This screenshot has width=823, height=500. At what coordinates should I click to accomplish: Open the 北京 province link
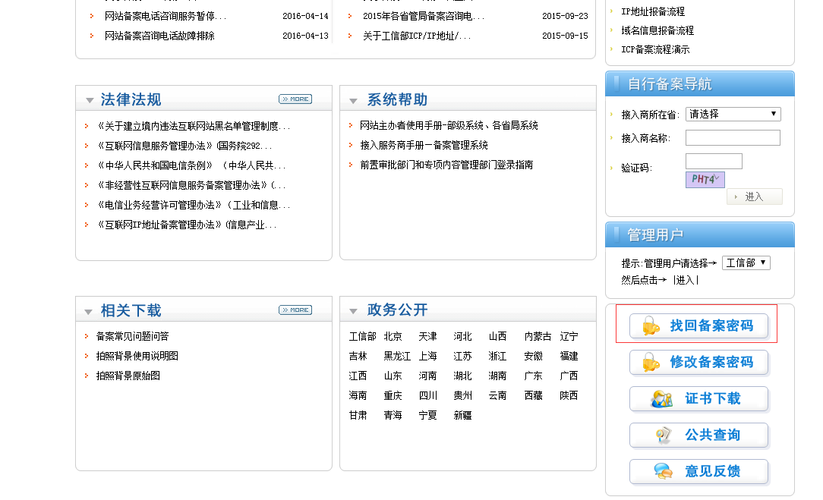click(x=393, y=336)
